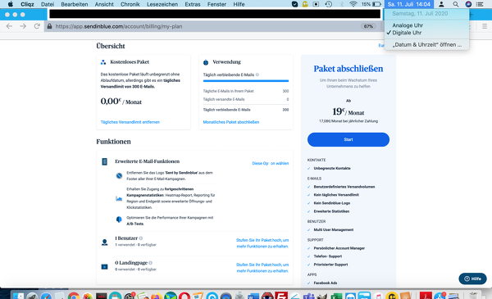Open the Fenster menu

point(216,4)
